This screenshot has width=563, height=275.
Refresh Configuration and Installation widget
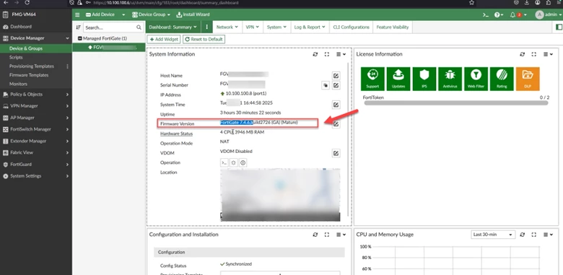click(x=315, y=235)
